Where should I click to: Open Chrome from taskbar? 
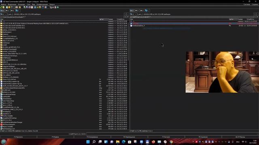click(171, 142)
